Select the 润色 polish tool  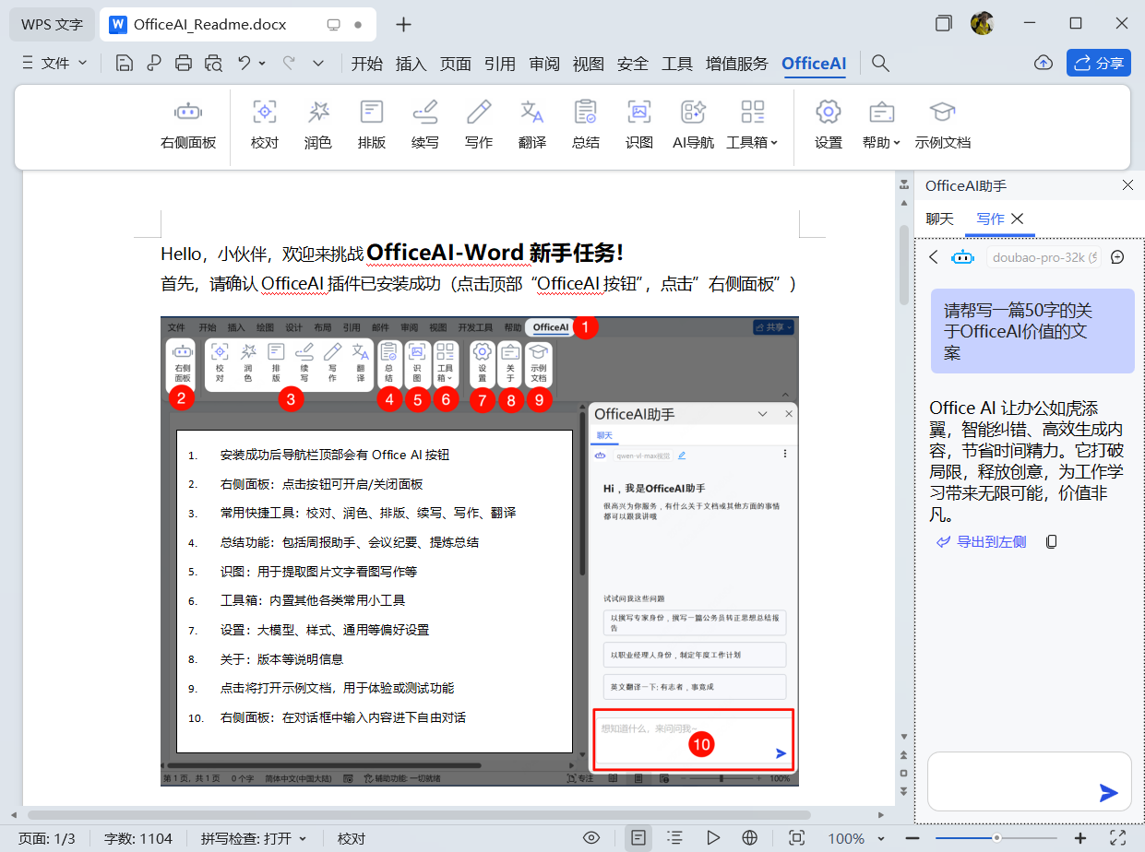tap(318, 124)
